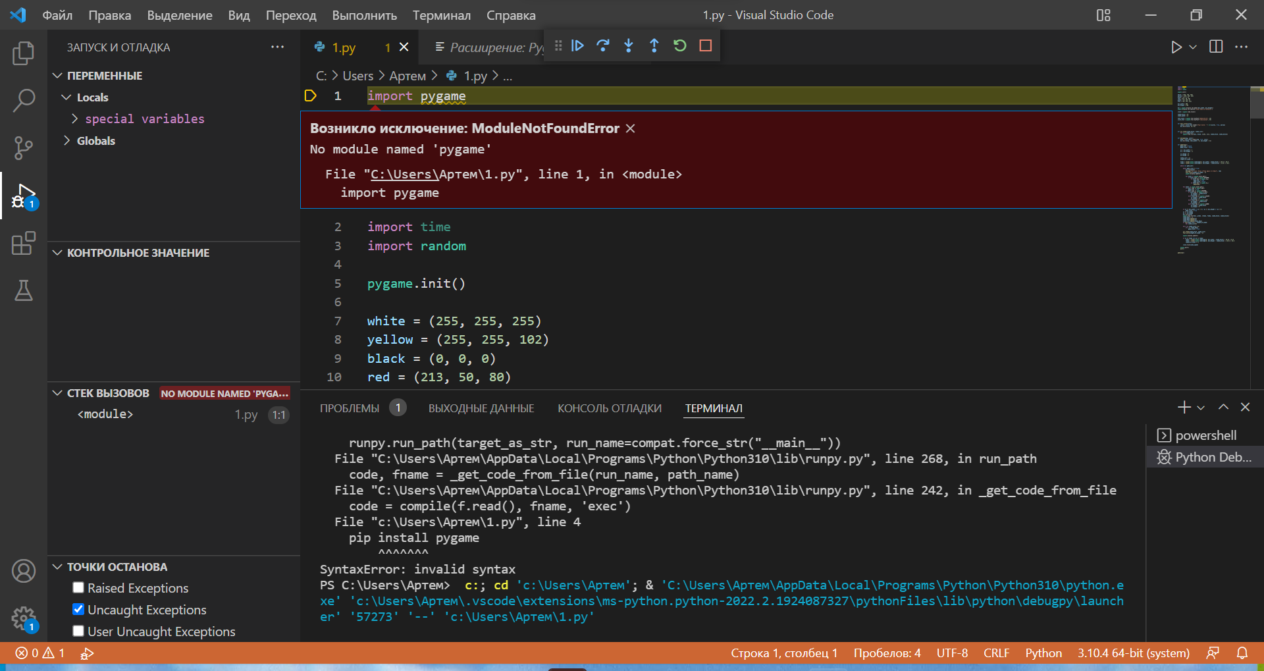
Task: Open C:\Users\ link in exception trace
Action: [x=404, y=174]
